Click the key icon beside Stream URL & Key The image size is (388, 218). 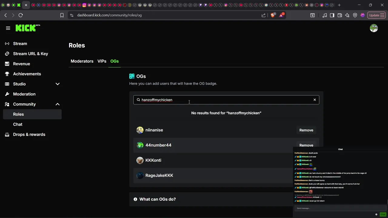[x=7, y=54]
